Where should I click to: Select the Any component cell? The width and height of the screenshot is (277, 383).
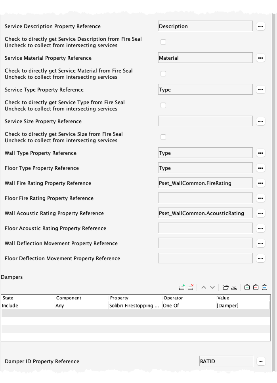tap(82, 306)
